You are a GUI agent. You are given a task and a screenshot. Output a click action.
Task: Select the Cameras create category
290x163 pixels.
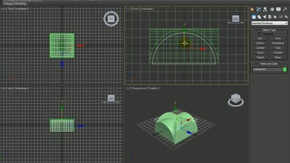coord(270,17)
